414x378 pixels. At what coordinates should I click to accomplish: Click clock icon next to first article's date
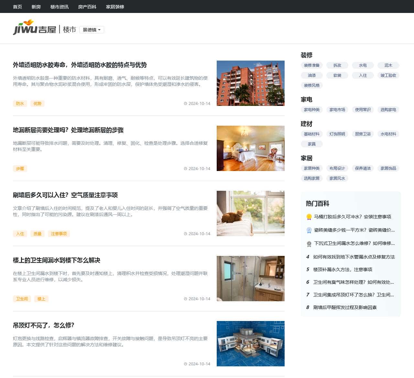coord(185,104)
